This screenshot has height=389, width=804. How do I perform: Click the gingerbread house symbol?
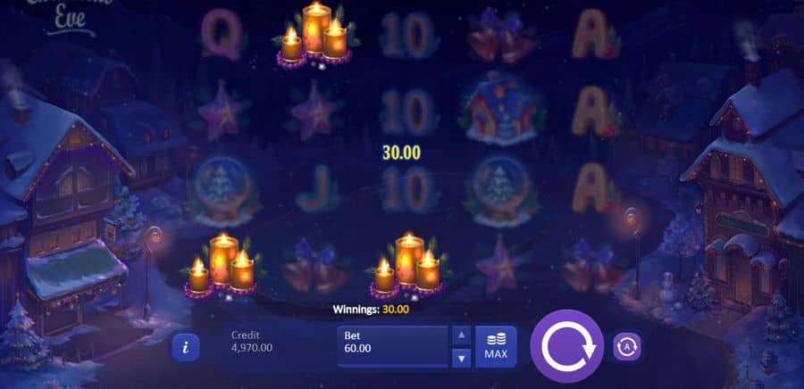(502, 109)
